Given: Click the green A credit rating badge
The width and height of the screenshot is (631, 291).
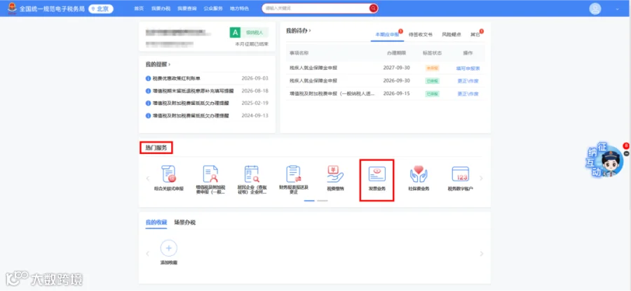Looking at the screenshot, I should point(235,32).
